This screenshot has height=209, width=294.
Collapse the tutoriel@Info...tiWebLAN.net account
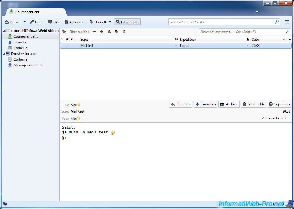pyautogui.click(x=4, y=31)
